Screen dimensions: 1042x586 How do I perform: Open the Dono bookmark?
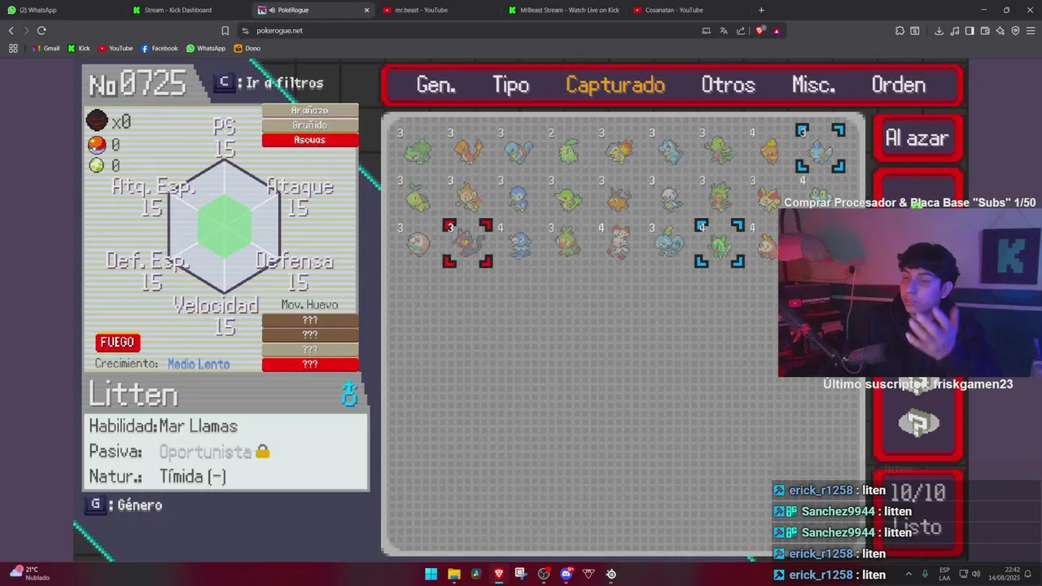click(x=247, y=48)
